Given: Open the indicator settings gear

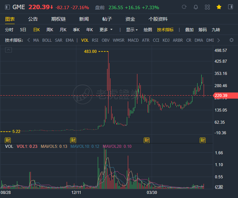Looking at the screenshot, I should point(231,40).
